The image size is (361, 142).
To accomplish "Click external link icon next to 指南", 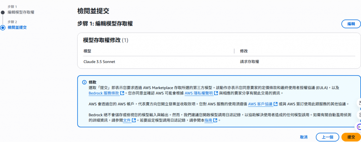I will [215, 120].
